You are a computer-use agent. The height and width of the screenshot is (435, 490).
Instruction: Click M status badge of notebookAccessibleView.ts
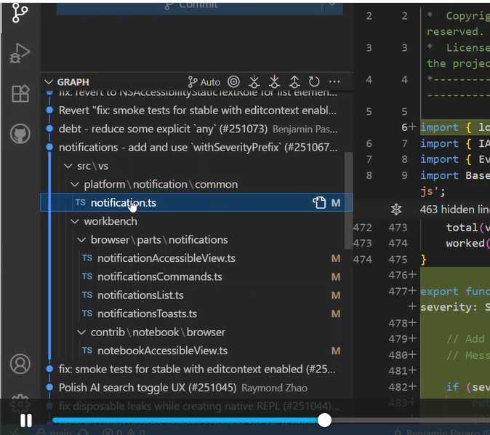point(336,351)
